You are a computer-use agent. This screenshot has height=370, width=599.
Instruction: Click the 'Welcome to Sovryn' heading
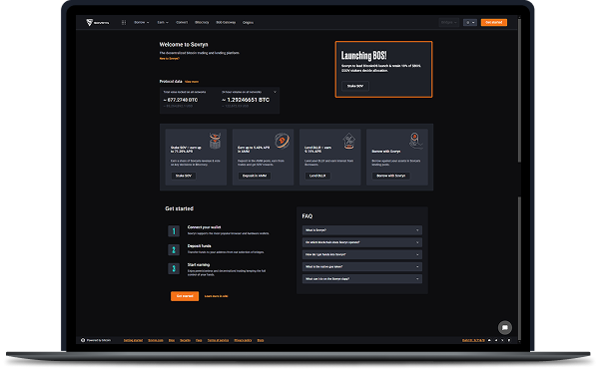click(184, 45)
